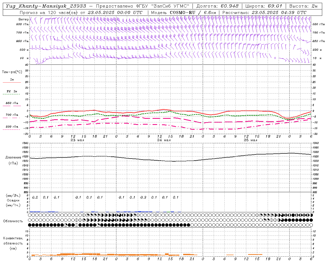Select the 700 гПа temperature legend entry

(x=12, y=115)
